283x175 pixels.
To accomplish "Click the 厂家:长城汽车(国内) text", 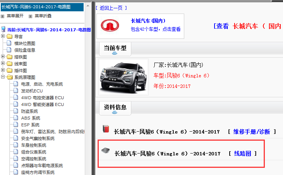I will [179, 65].
